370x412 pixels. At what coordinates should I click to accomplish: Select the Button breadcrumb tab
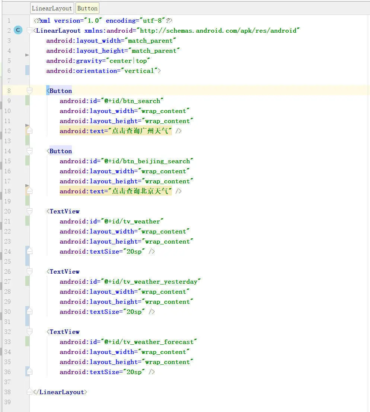(87, 8)
